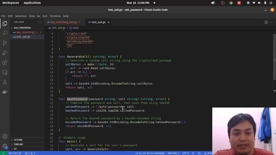Click the HashPassword function name
This screenshot has width=276, height=155.
[77, 99]
